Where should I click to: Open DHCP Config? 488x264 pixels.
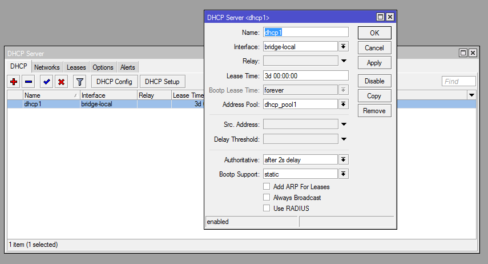point(115,82)
